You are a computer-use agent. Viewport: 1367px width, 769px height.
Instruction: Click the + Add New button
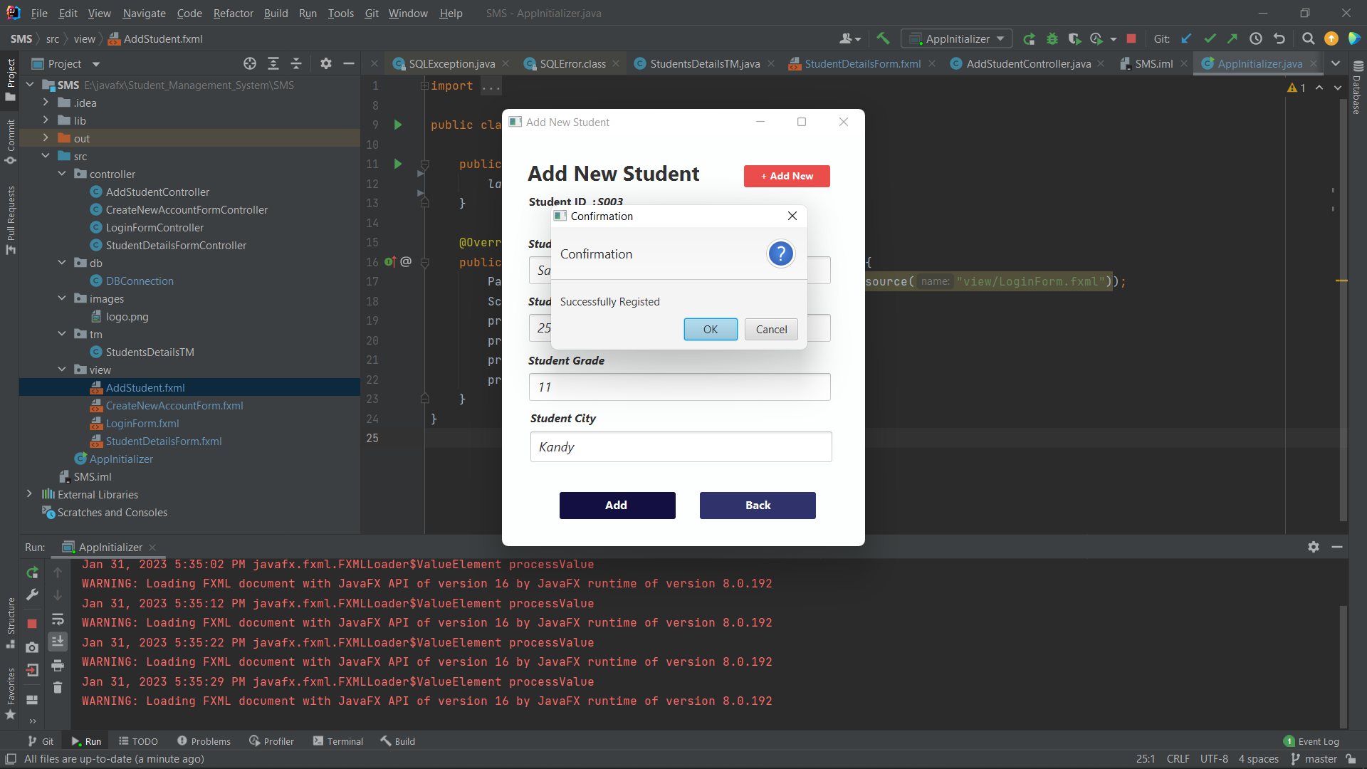pos(787,176)
